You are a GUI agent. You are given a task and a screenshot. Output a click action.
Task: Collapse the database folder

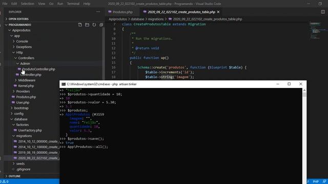(x=20, y=119)
